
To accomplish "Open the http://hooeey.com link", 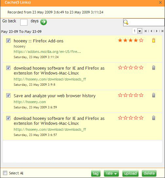I will point(30,102).
